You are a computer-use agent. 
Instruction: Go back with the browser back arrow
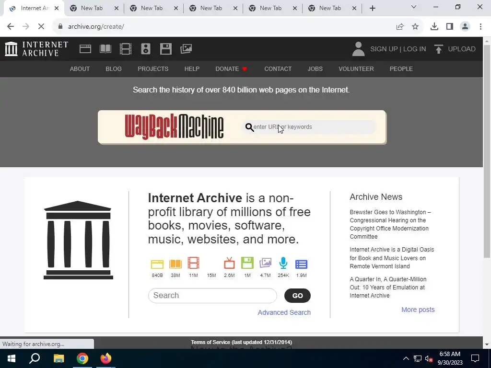[11, 27]
